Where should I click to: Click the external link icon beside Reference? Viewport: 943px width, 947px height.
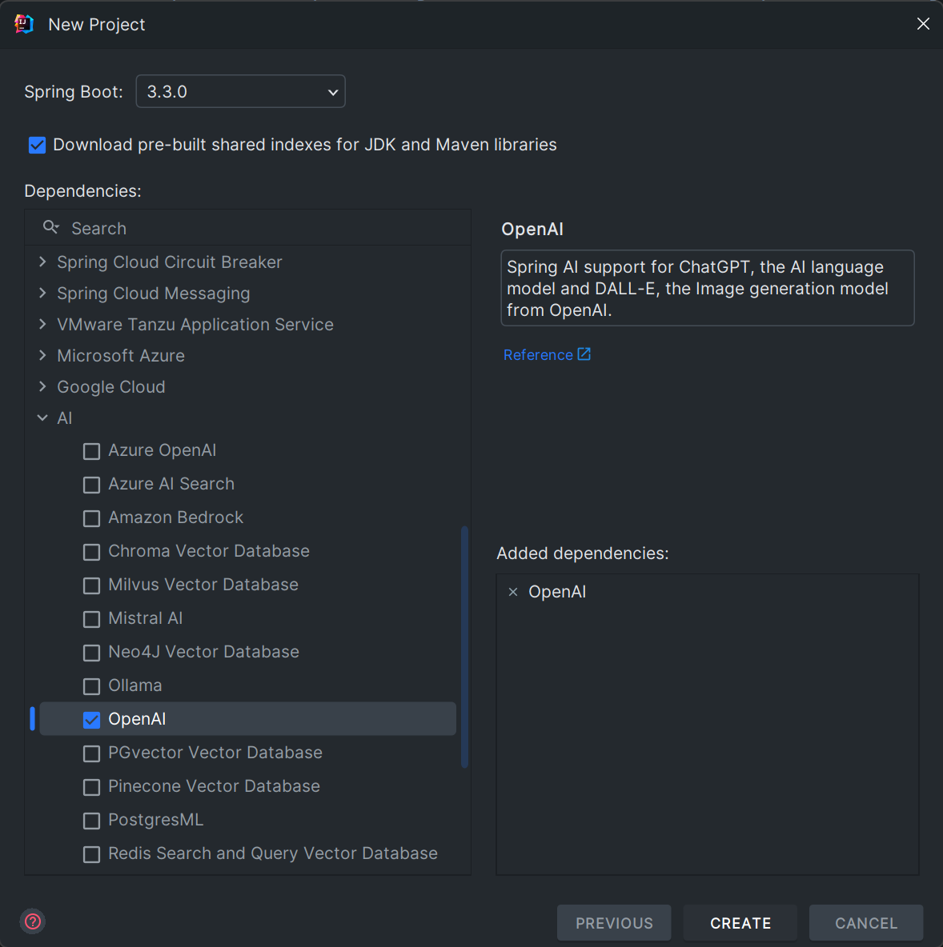click(x=584, y=354)
